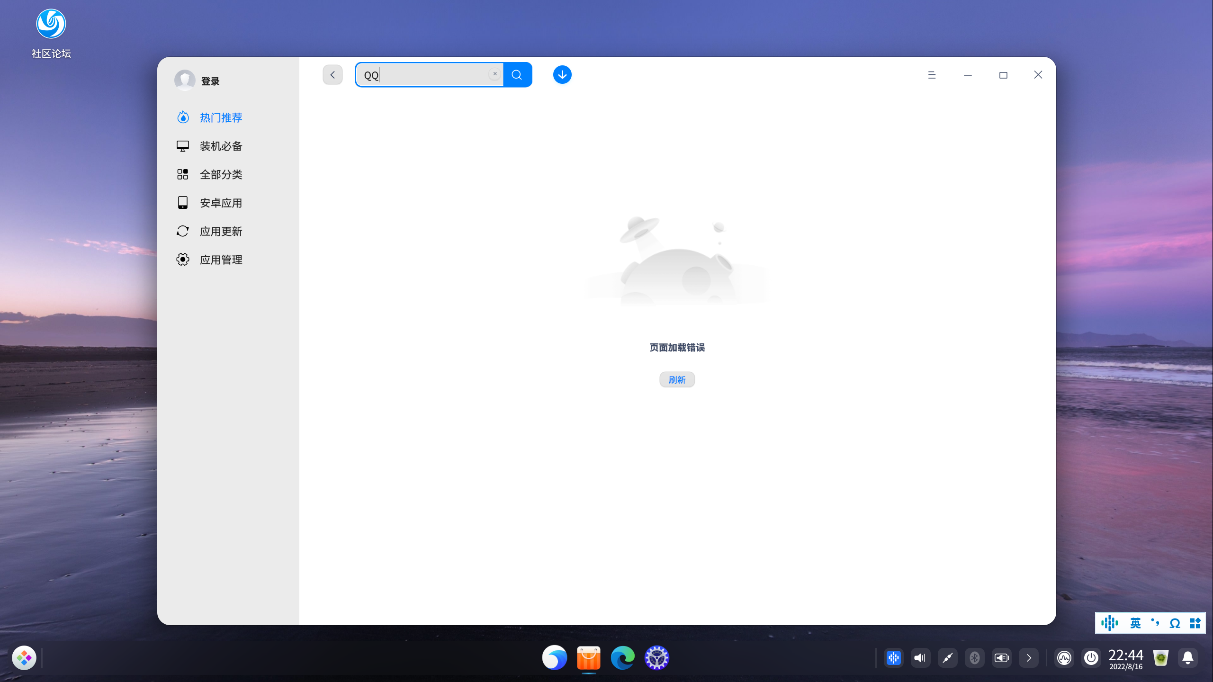Click the notification bell in the system tray
Image resolution: width=1213 pixels, height=682 pixels.
coord(1188,657)
